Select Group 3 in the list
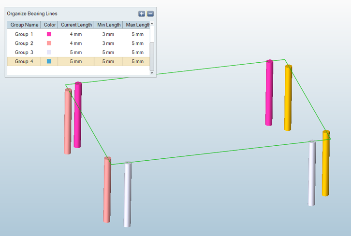Viewport: 351px width, 236px height. (x=24, y=52)
